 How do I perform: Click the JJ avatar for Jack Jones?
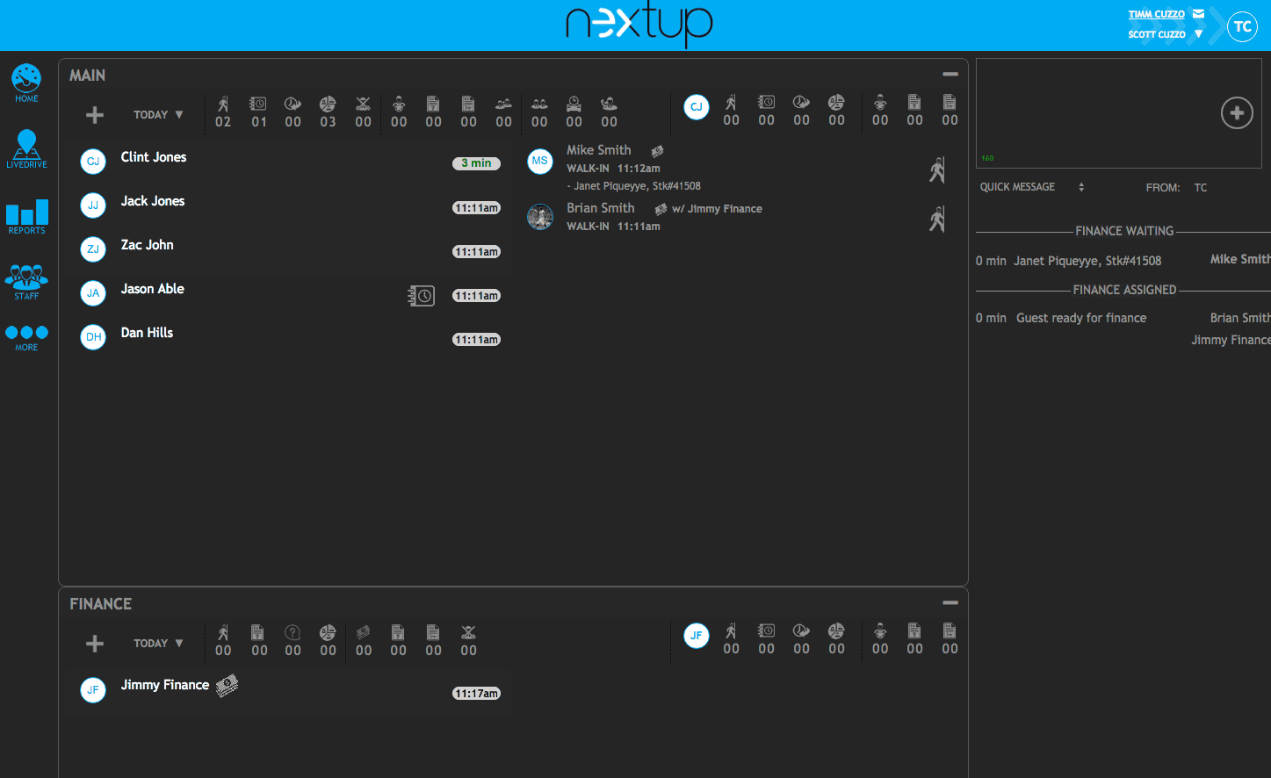tap(93, 205)
